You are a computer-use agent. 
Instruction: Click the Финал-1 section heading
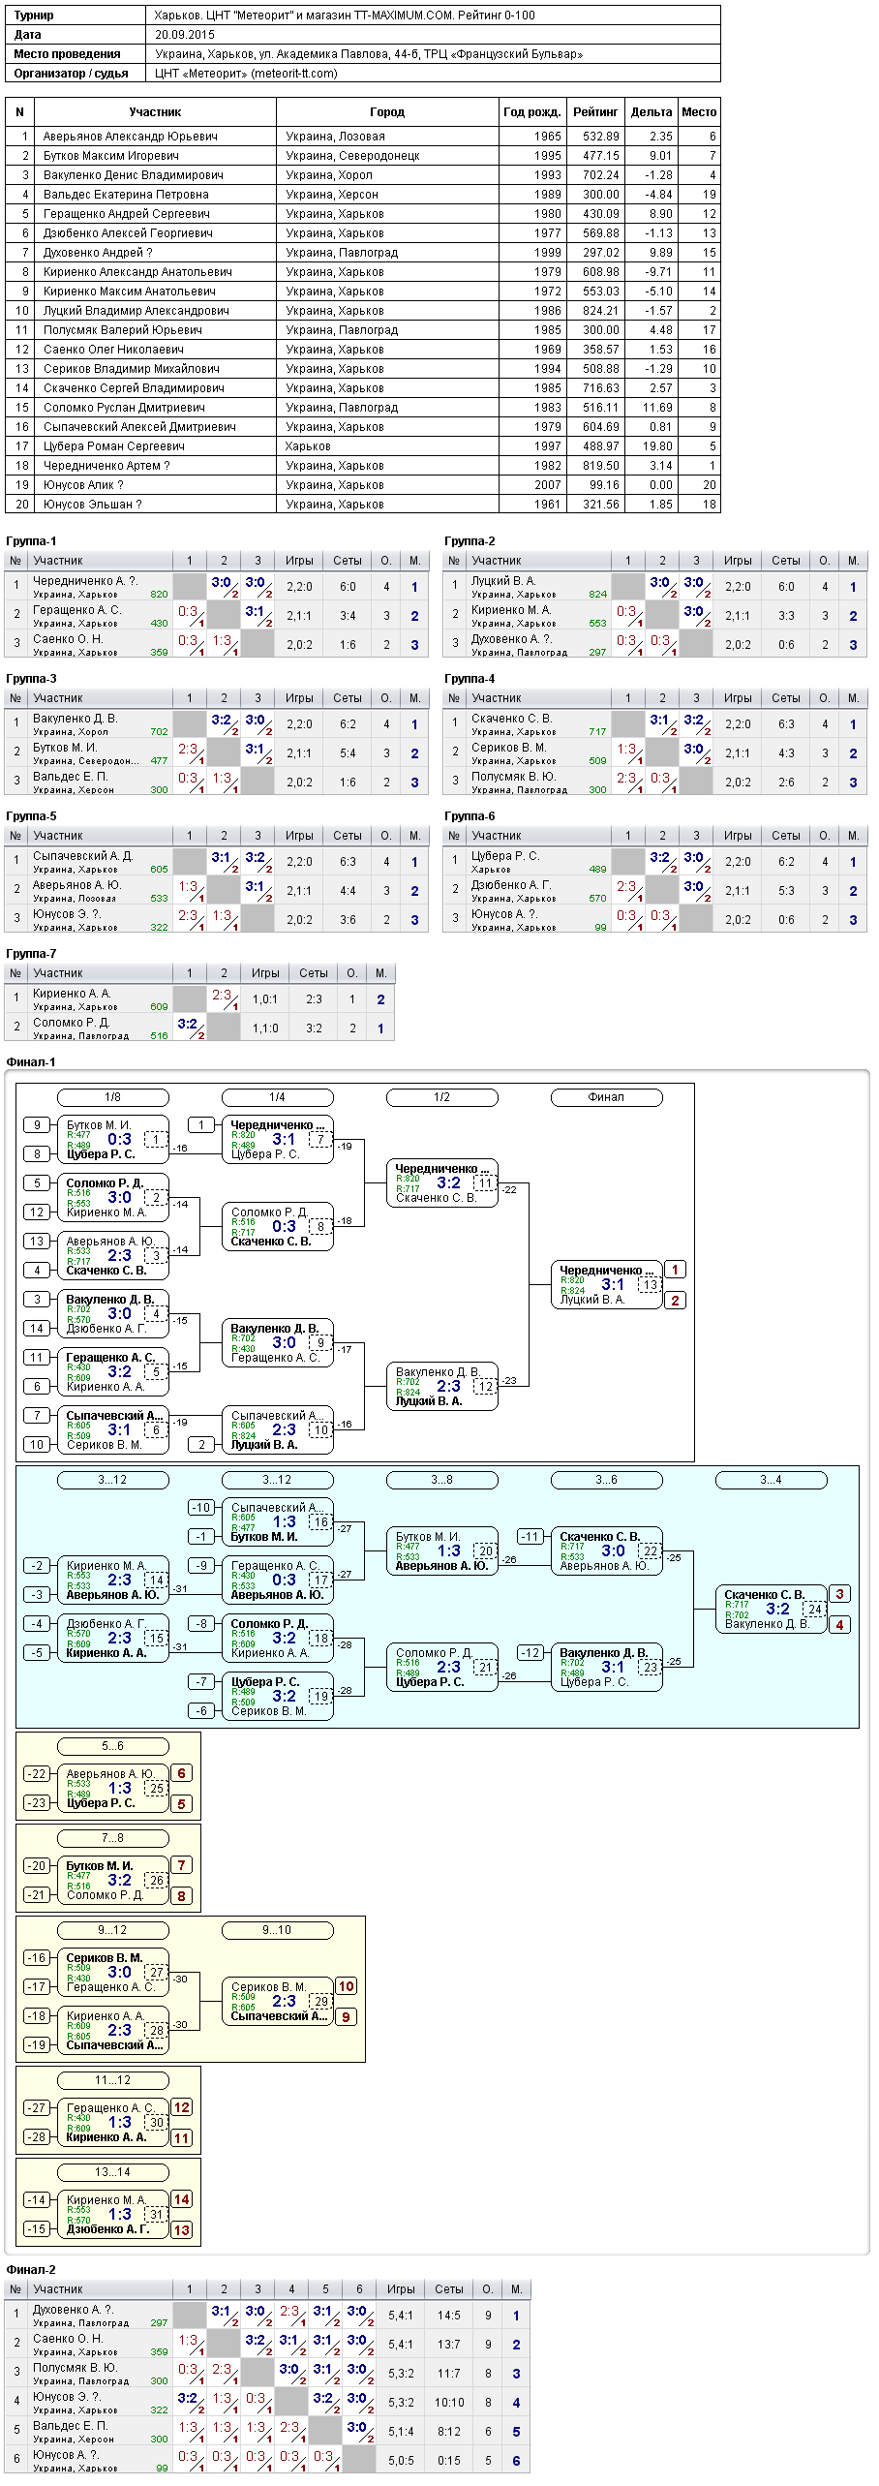pyautogui.click(x=31, y=1062)
